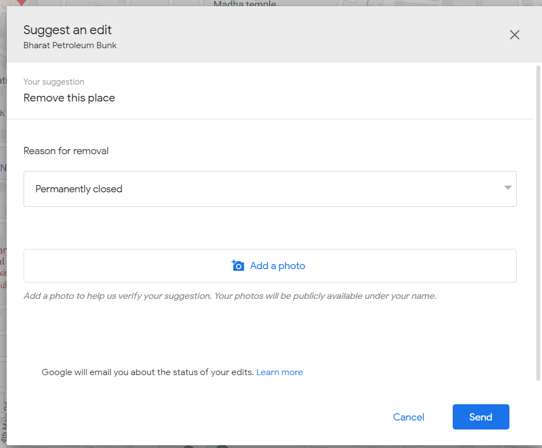Click the Add a photo button
542x448 pixels.
coord(270,266)
